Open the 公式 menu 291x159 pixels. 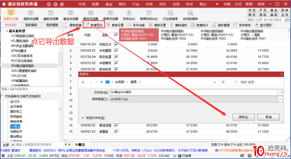(x=238, y=4)
